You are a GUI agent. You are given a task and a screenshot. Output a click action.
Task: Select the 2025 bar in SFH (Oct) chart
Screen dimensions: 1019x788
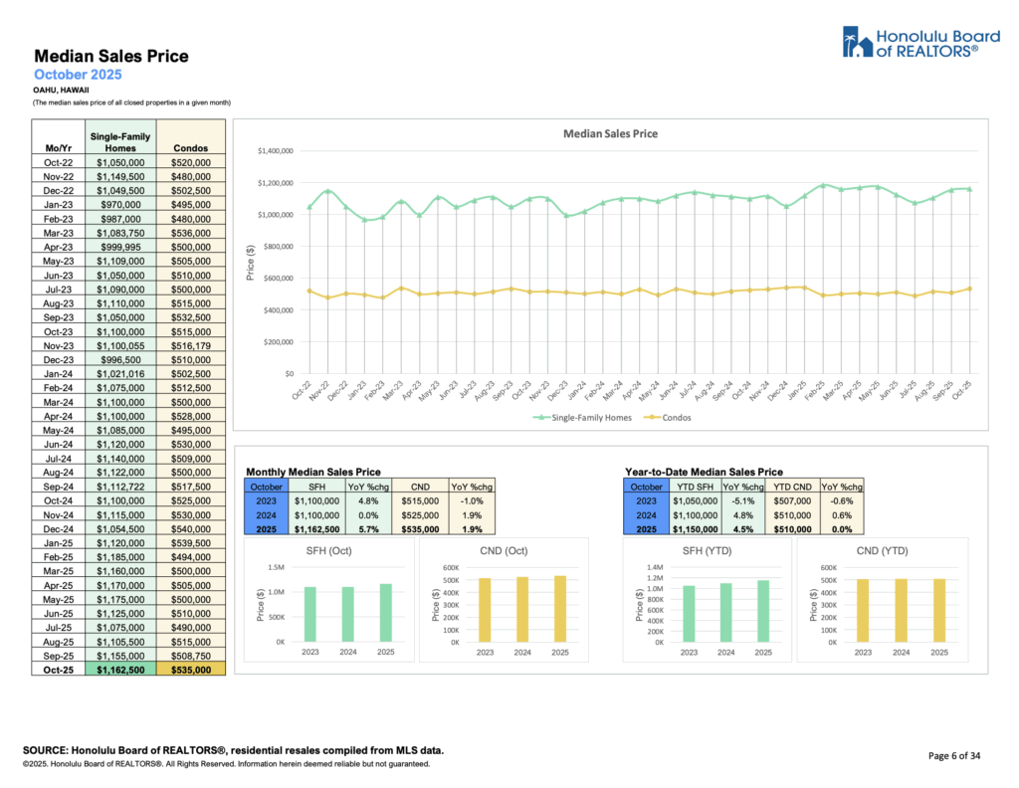[385, 613]
